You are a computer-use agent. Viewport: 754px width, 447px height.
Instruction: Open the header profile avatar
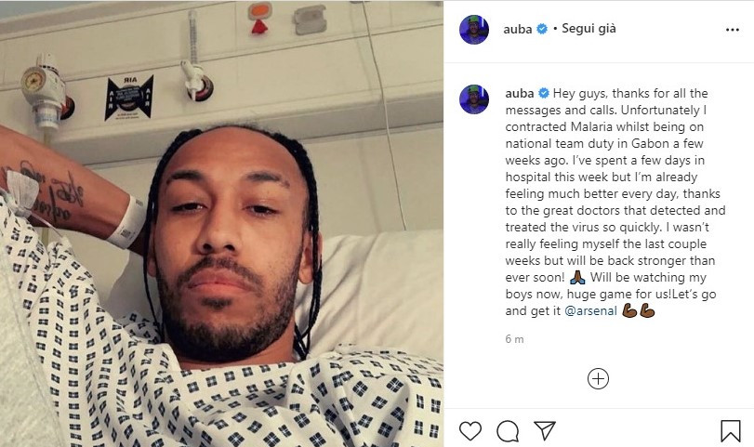[474, 30]
